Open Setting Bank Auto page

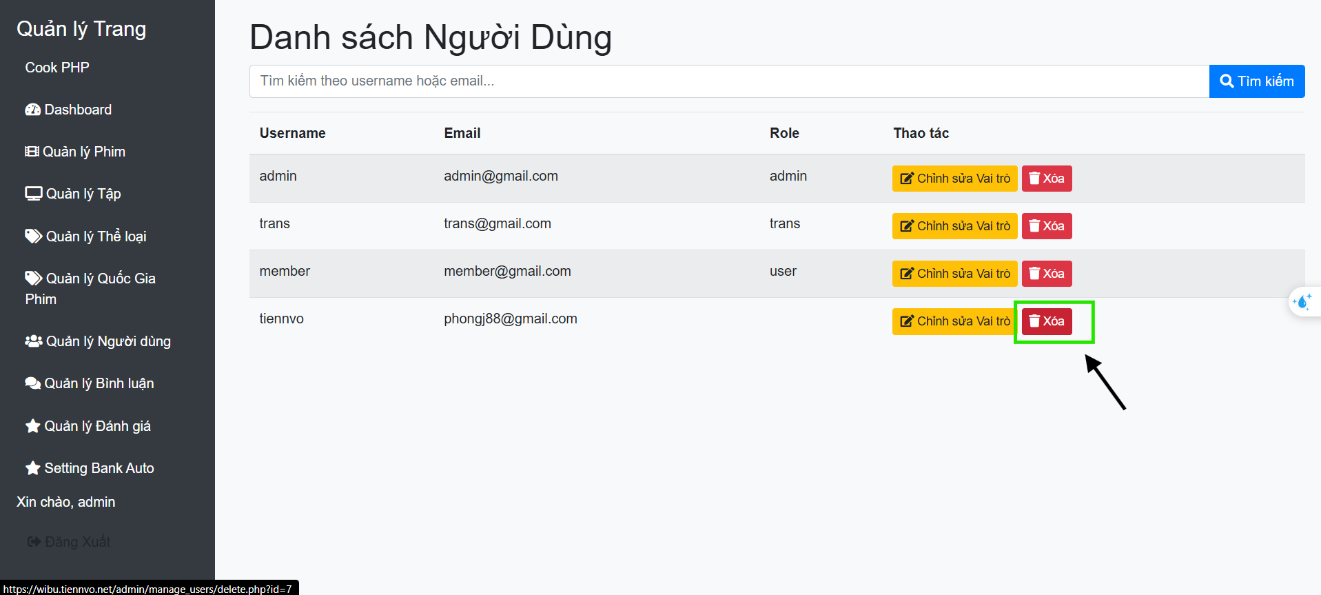(90, 468)
